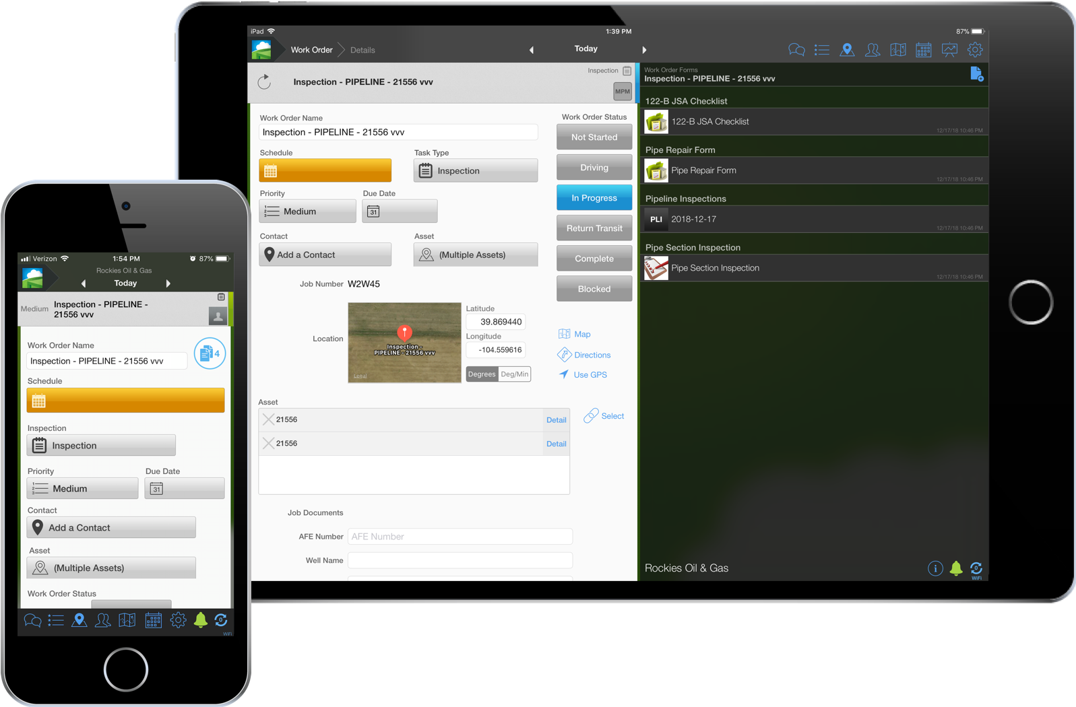Select Degrees coordinate format
1076x707 pixels.
(x=482, y=374)
